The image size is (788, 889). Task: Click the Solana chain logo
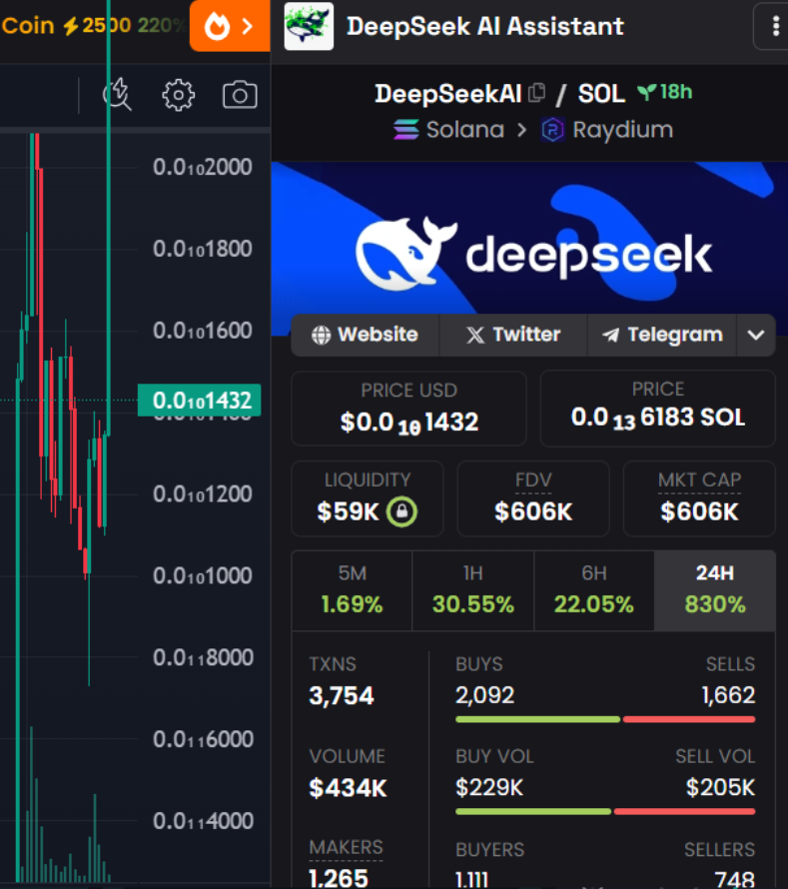pos(406,130)
